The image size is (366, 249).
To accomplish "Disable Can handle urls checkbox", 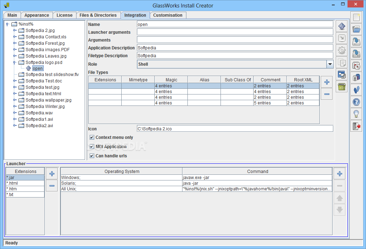I will 92,156.
